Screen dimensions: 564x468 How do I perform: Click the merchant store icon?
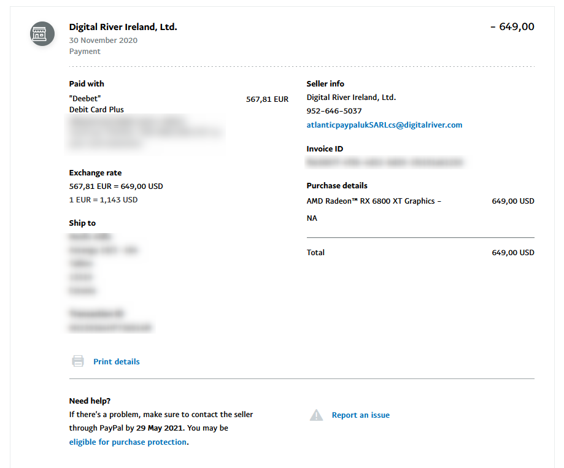coord(42,34)
